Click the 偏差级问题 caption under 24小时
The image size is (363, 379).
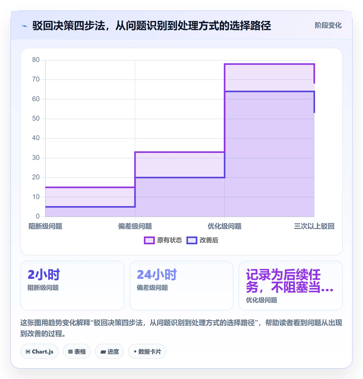[152, 288]
